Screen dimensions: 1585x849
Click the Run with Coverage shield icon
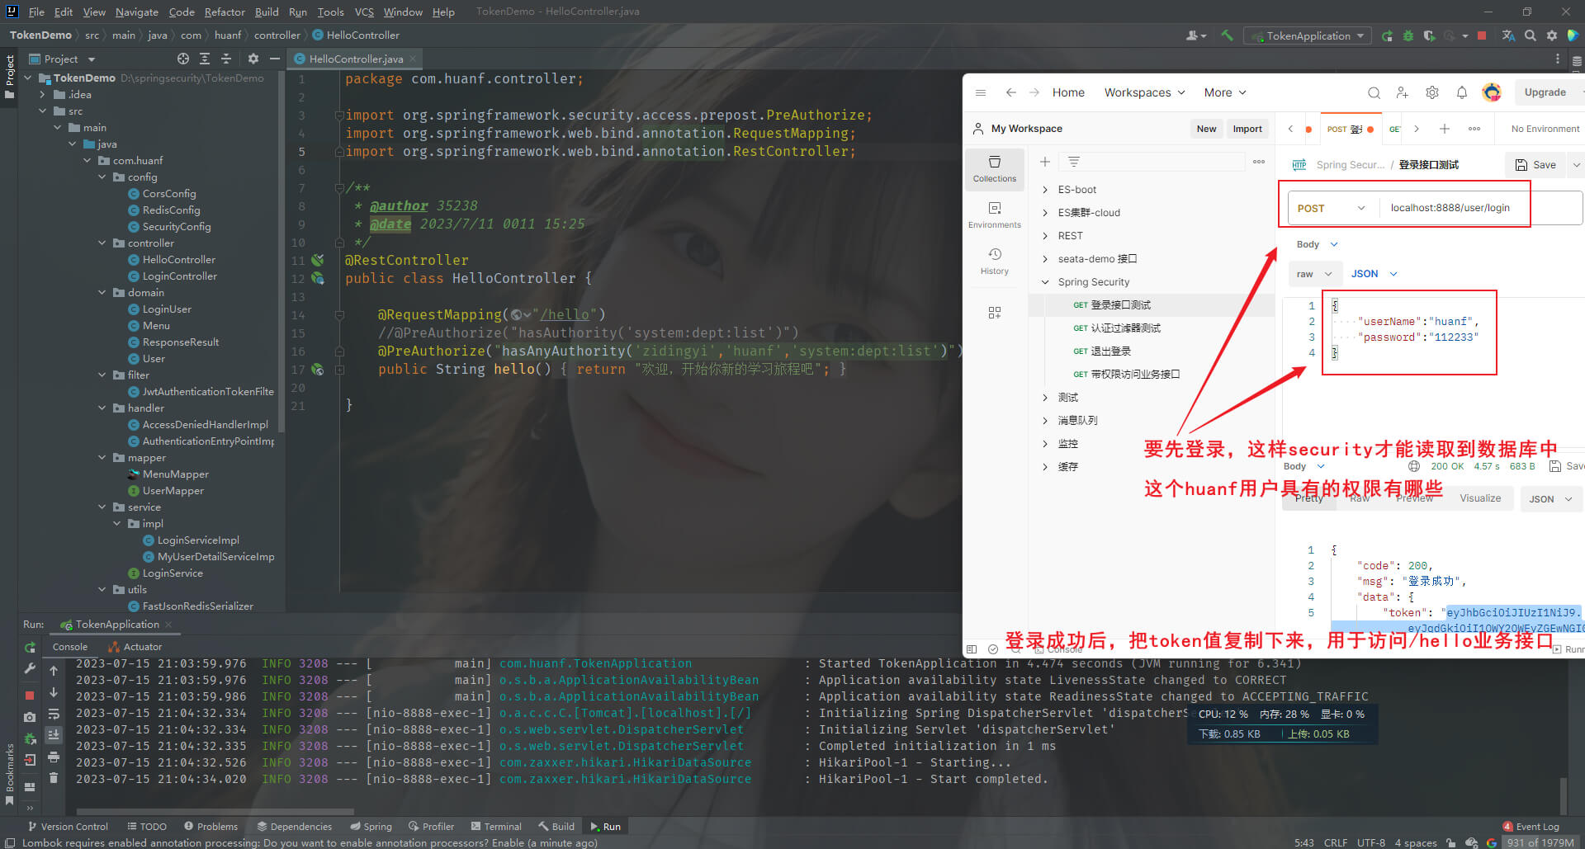tap(1429, 35)
